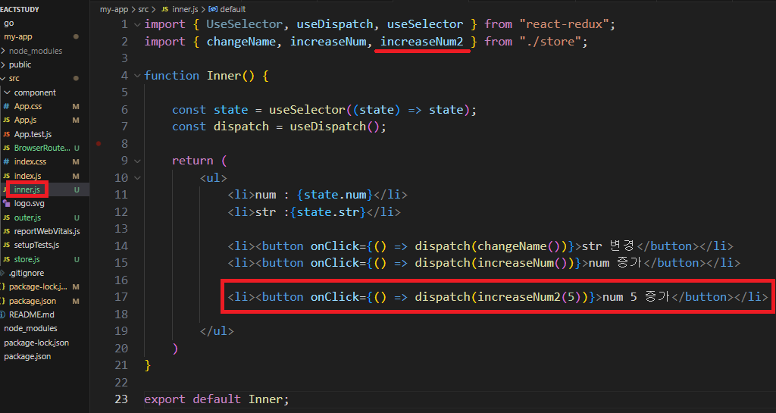The image size is (776, 413).
Task: Click the CSS hash icon beside index.css
Action: tap(6, 161)
